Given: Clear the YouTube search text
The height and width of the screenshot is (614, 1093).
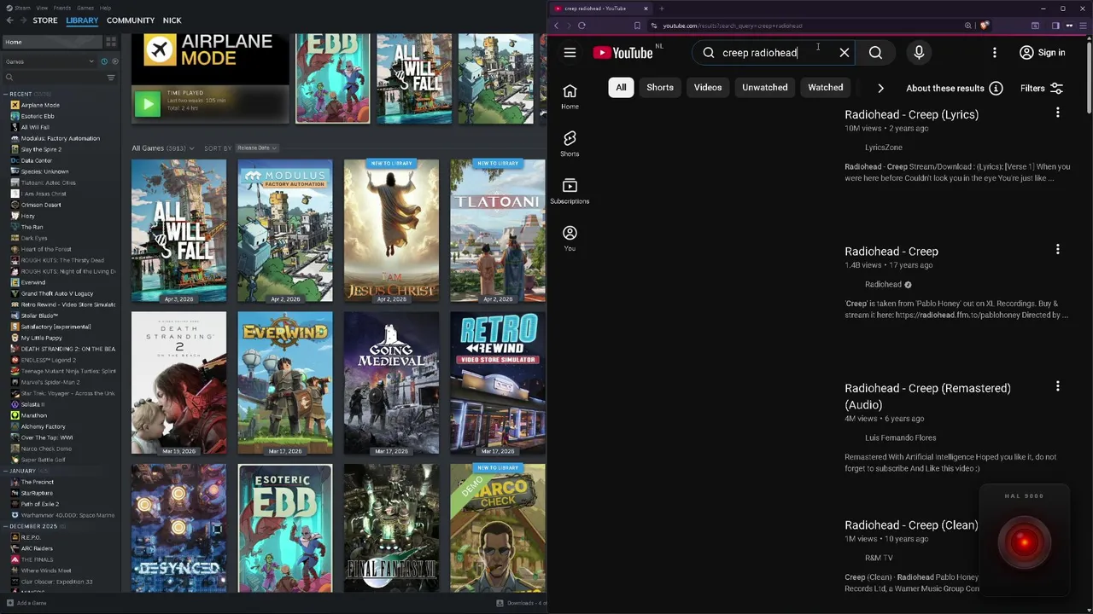Looking at the screenshot, I should pyautogui.click(x=845, y=53).
